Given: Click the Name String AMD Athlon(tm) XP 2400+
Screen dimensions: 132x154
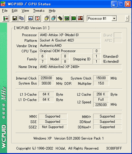Looking at the screenshot, I should click(80, 67).
